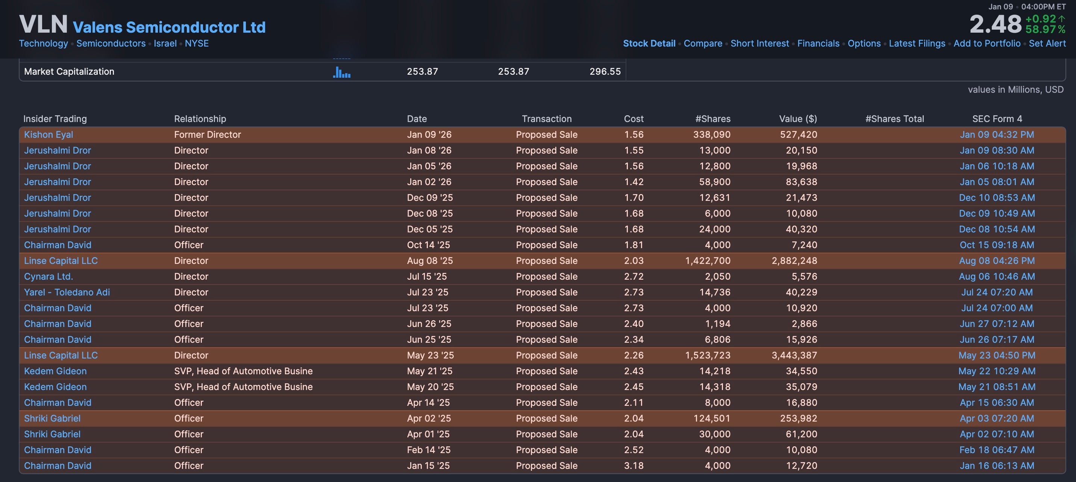Image resolution: width=1076 pixels, height=482 pixels.
Task: Click the Semiconductors industry link
Action: click(x=111, y=44)
